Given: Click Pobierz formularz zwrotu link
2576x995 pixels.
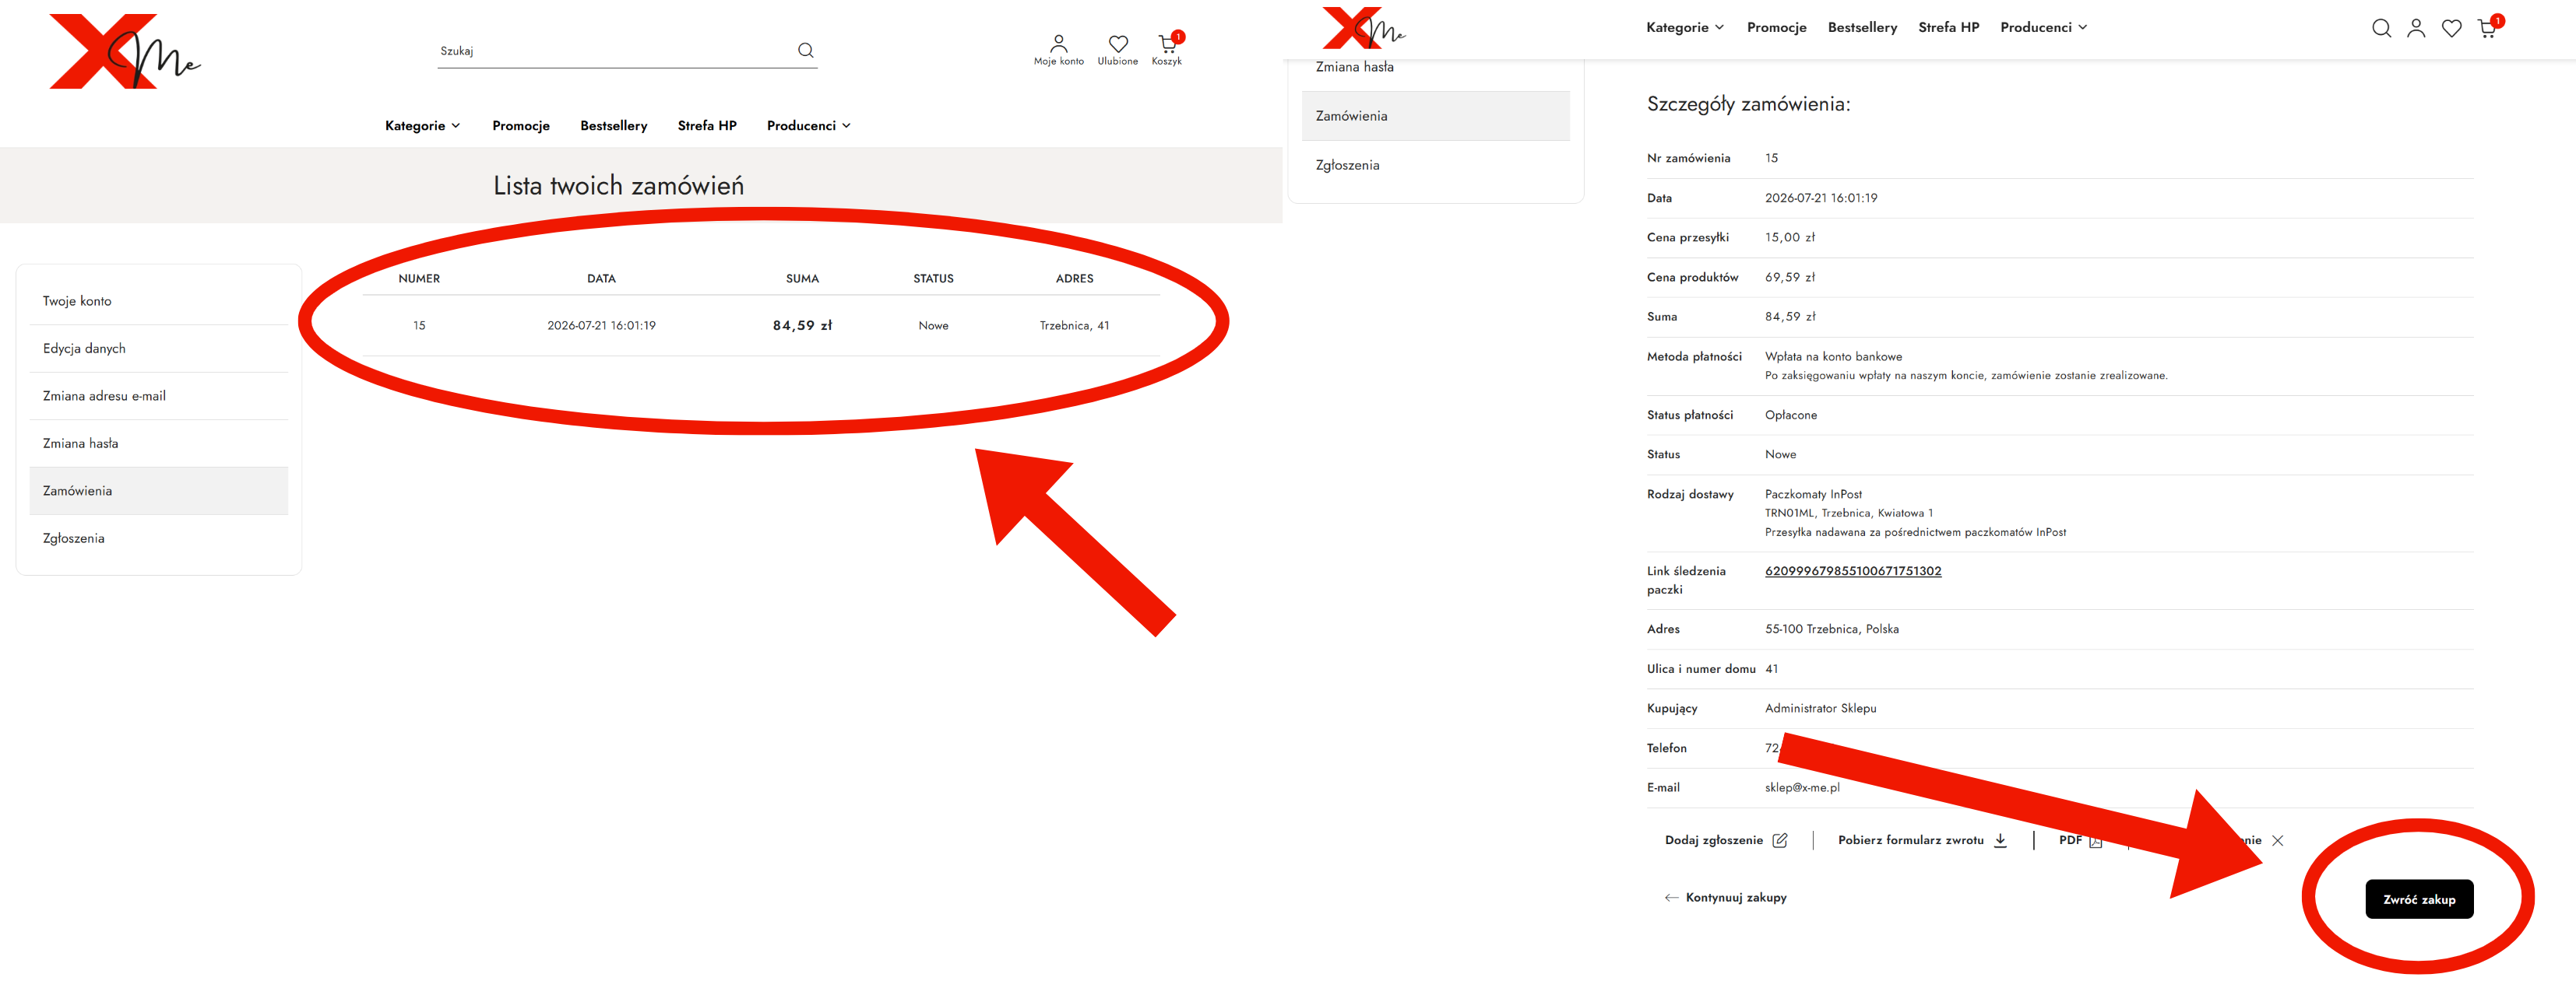Looking at the screenshot, I should tap(1910, 840).
